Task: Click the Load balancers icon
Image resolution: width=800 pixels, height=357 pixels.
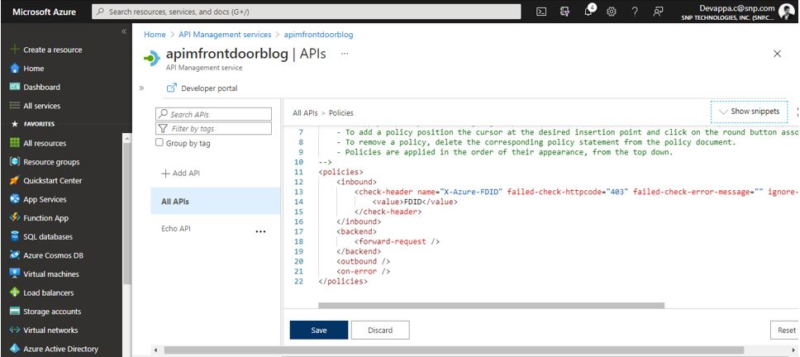Action: [15, 293]
